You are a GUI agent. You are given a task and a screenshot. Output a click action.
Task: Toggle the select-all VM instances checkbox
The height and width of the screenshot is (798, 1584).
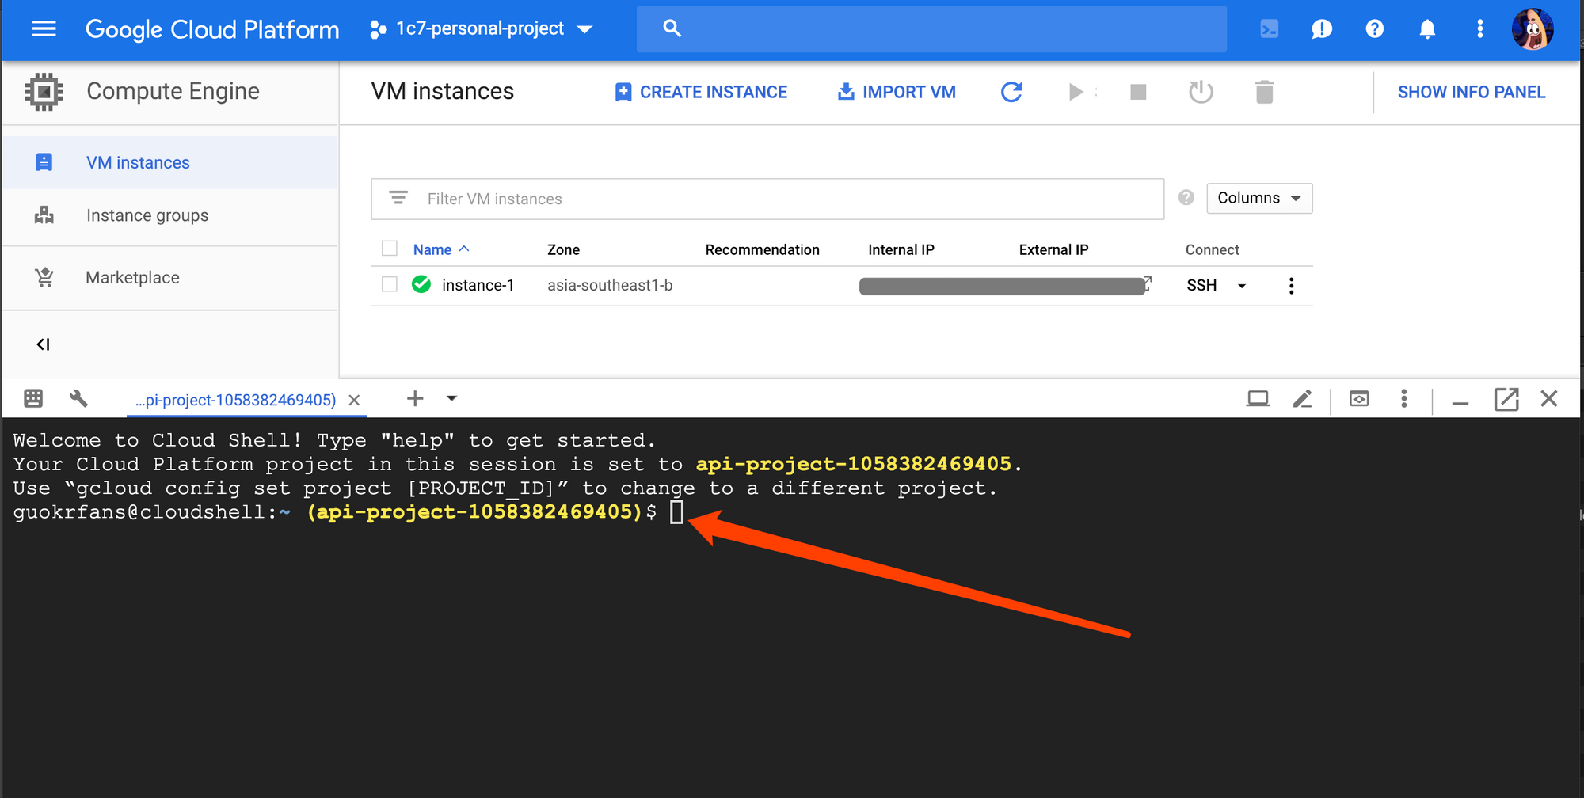pos(389,248)
